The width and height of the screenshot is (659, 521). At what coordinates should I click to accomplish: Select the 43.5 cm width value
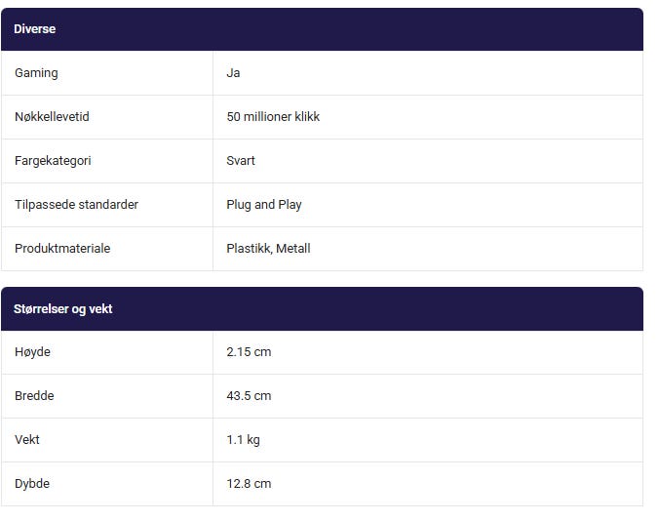pyautogui.click(x=249, y=396)
